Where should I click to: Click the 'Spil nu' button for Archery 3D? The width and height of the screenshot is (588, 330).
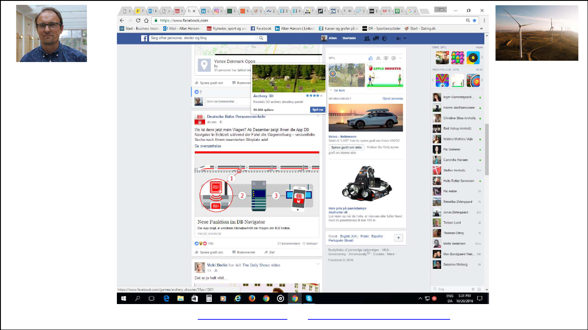[317, 110]
